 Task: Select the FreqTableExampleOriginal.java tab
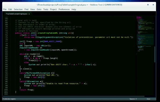[x=17, y=14]
